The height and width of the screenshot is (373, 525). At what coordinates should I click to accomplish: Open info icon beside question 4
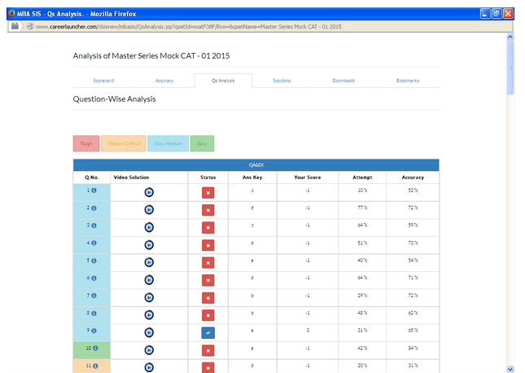94,243
